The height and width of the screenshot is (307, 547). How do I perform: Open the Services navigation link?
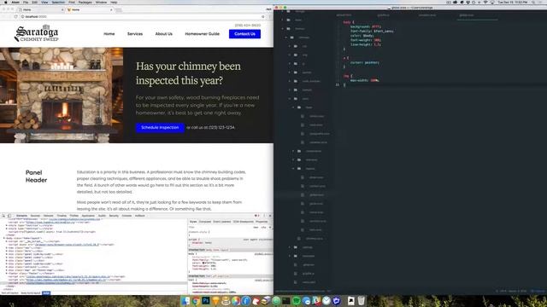tap(135, 34)
